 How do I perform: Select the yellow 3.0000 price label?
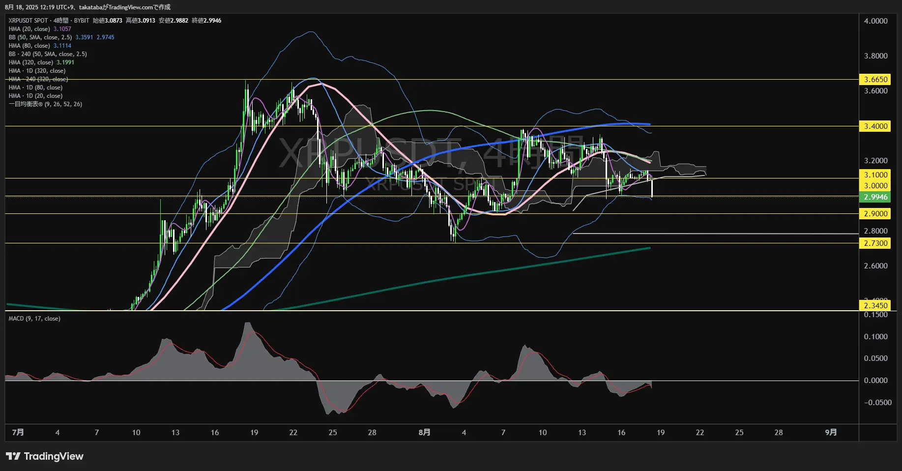click(x=875, y=185)
